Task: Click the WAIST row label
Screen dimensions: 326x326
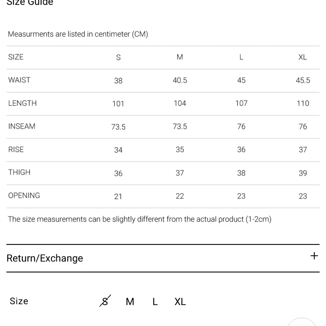Action: coord(19,80)
